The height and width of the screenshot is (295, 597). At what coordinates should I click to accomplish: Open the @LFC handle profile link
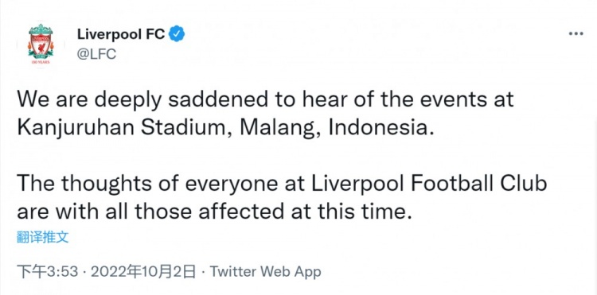[x=96, y=54]
